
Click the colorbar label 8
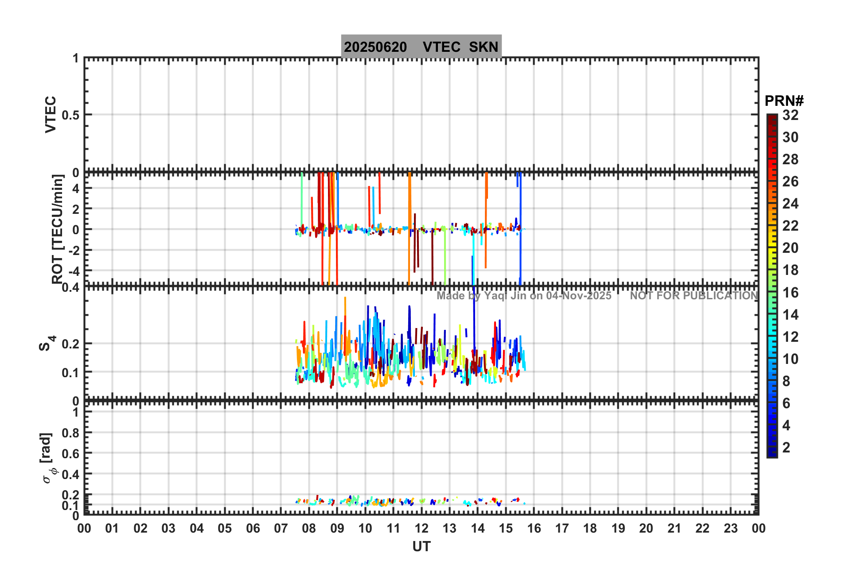tap(786, 381)
